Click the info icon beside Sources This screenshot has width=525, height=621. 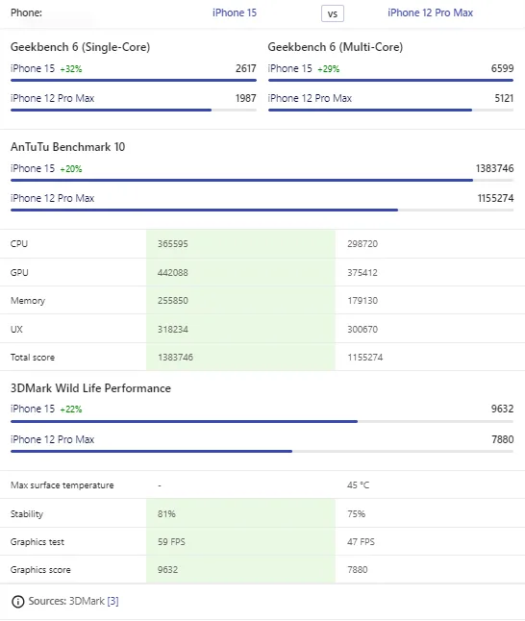[x=18, y=601]
